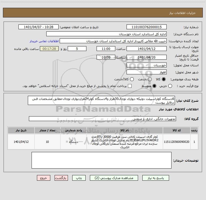206x200 pixels.
Task: Click the خروج exit button
Action: pos(44,178)
